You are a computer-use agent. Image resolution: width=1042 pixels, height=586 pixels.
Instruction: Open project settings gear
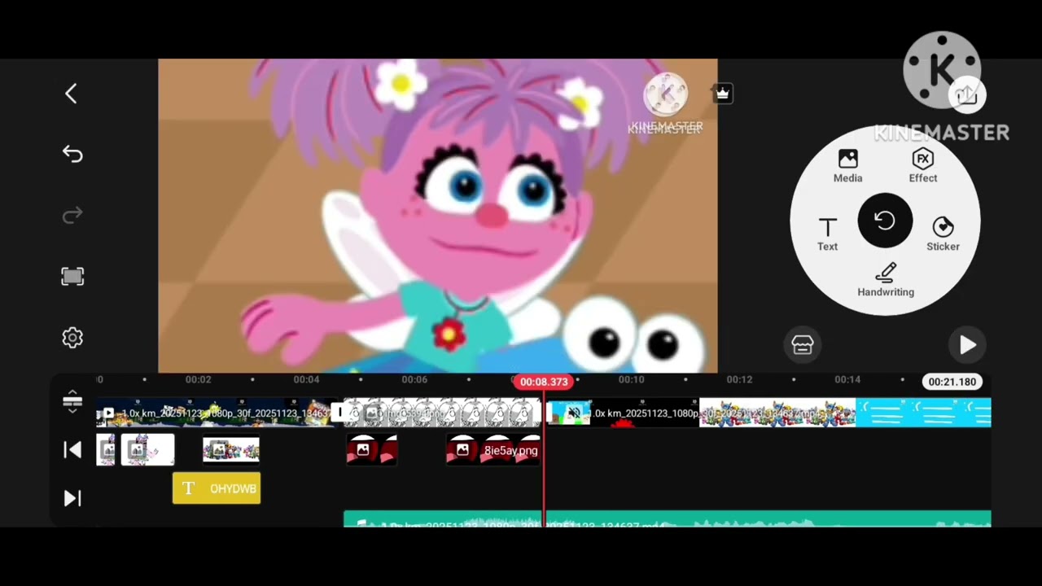[x=72, y=338]
